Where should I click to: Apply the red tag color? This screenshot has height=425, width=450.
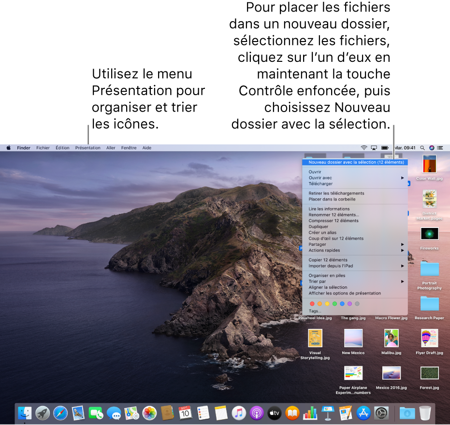pos(312,304)
